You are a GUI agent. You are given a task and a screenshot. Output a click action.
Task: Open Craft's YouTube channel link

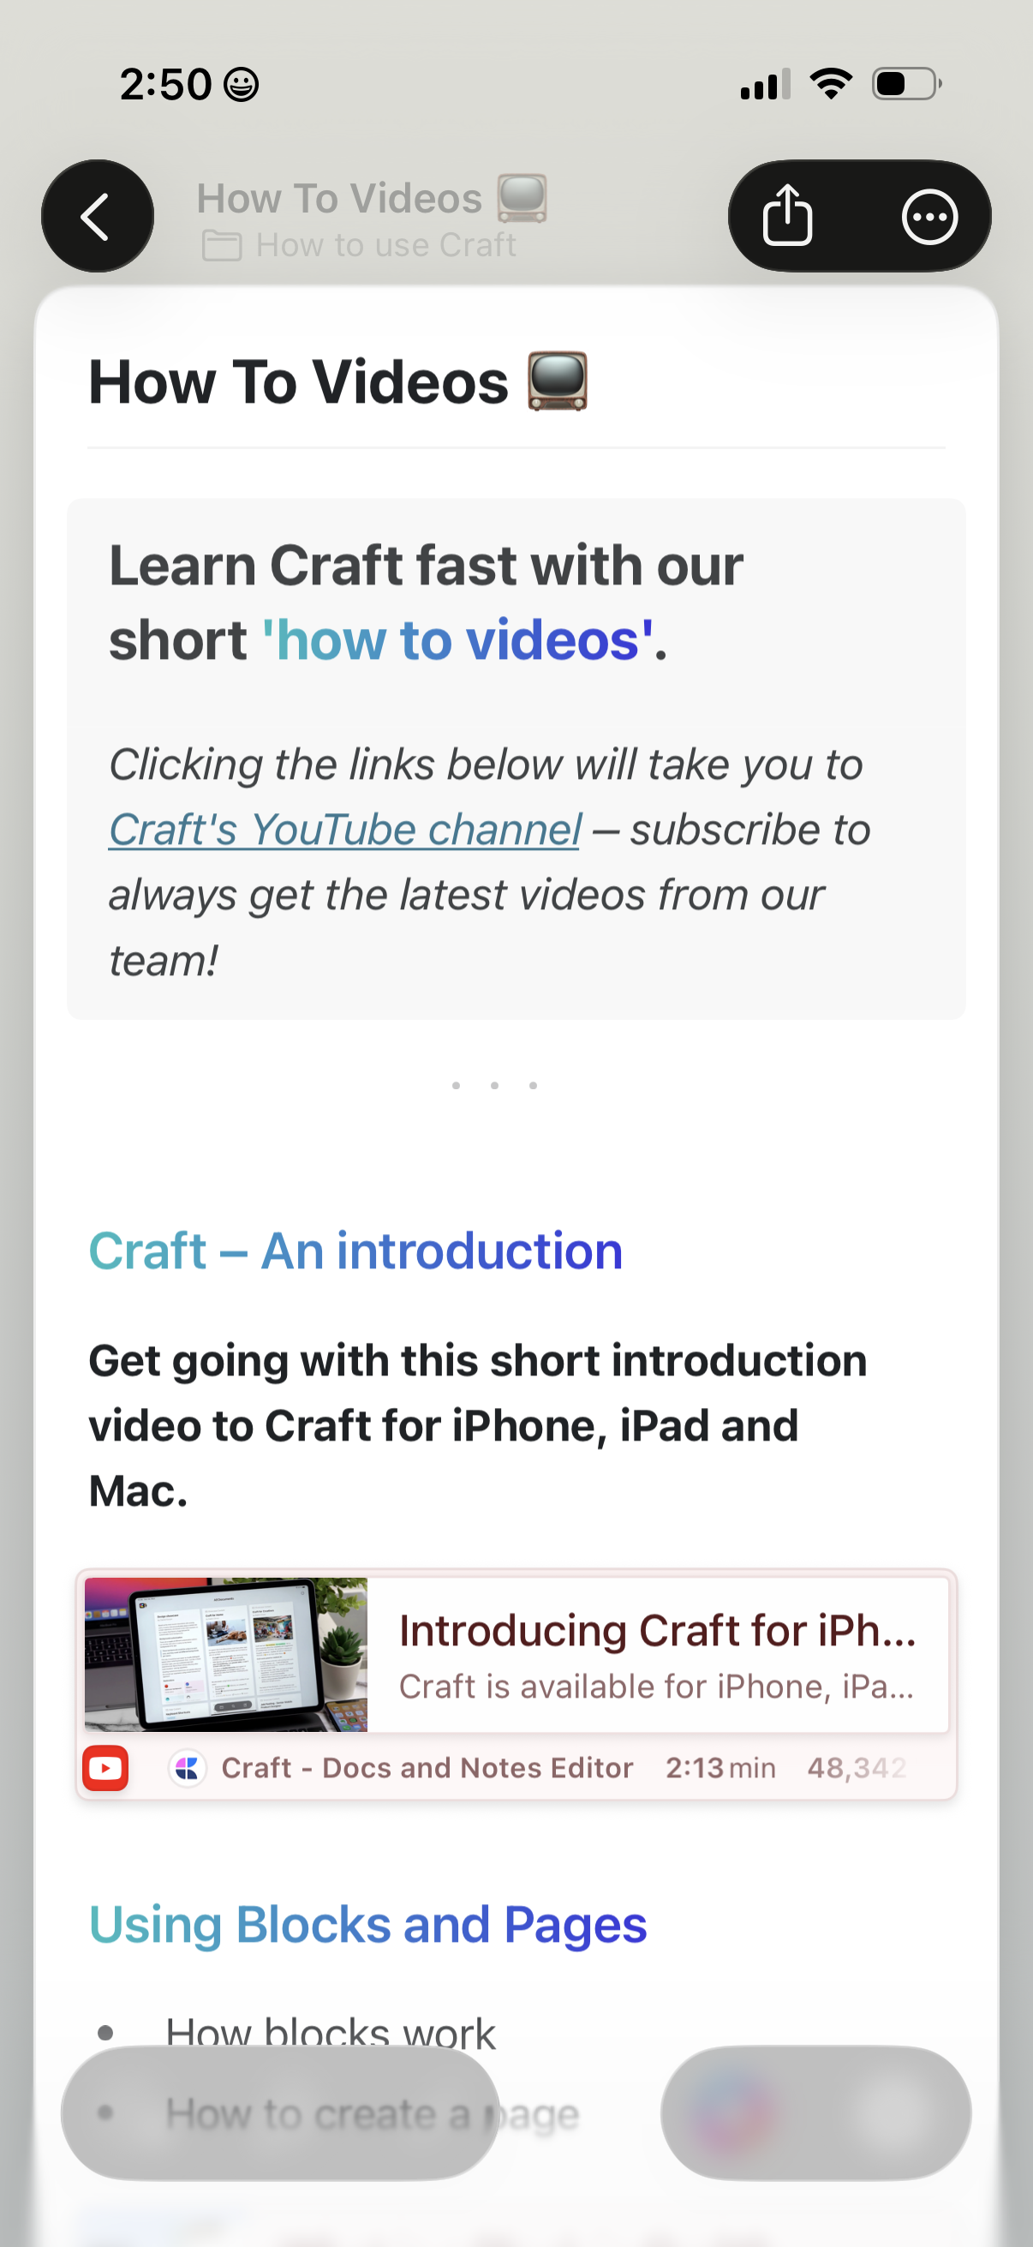coord(344,829)
